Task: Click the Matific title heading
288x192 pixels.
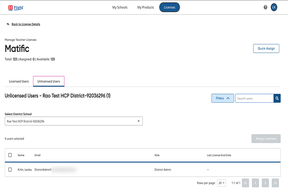Action: [17, 49]
